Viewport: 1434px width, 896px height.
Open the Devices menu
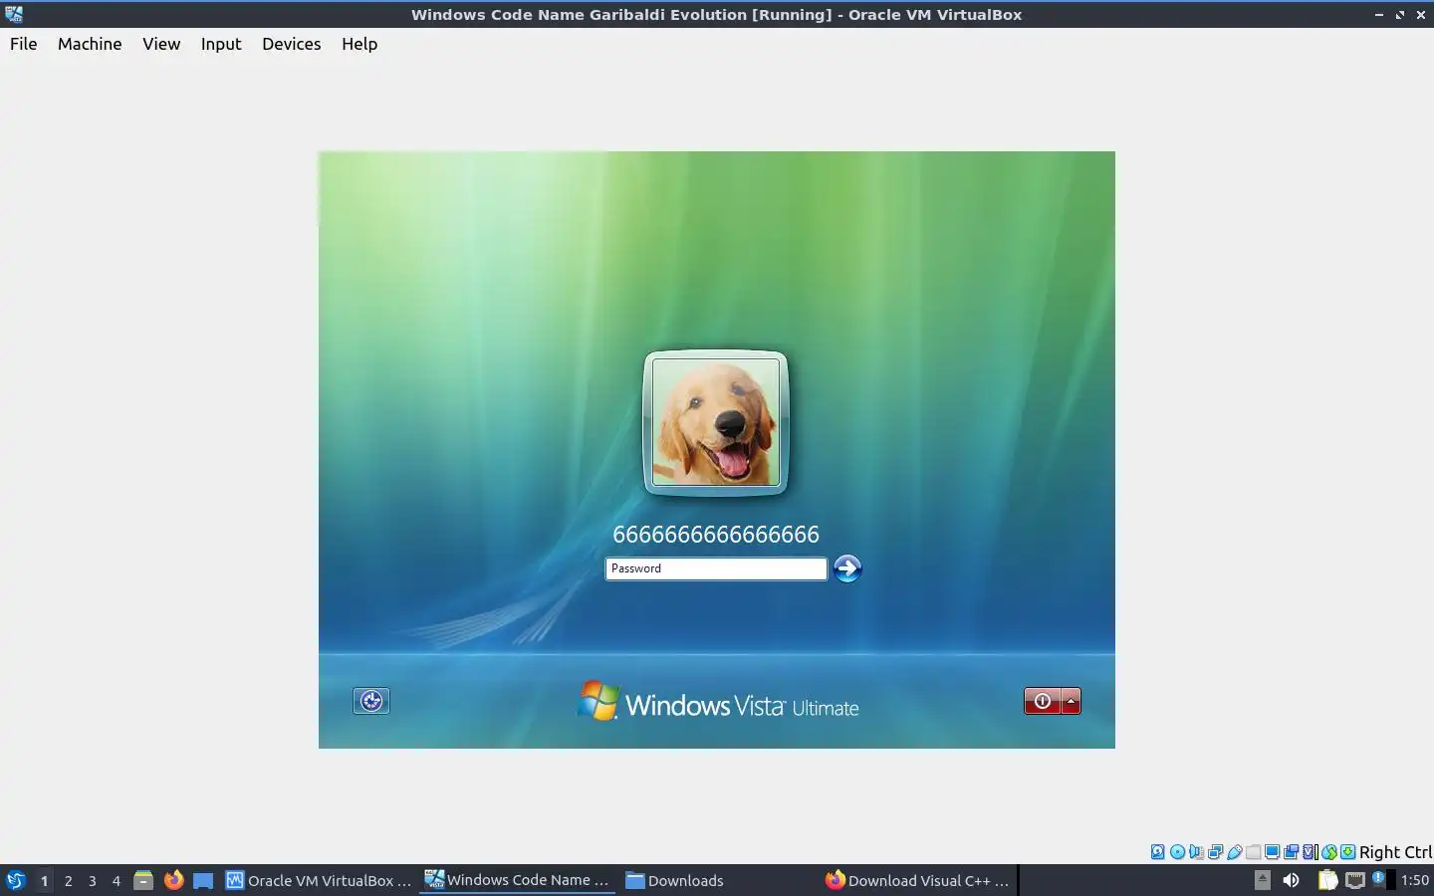click(x=292, y=44)
